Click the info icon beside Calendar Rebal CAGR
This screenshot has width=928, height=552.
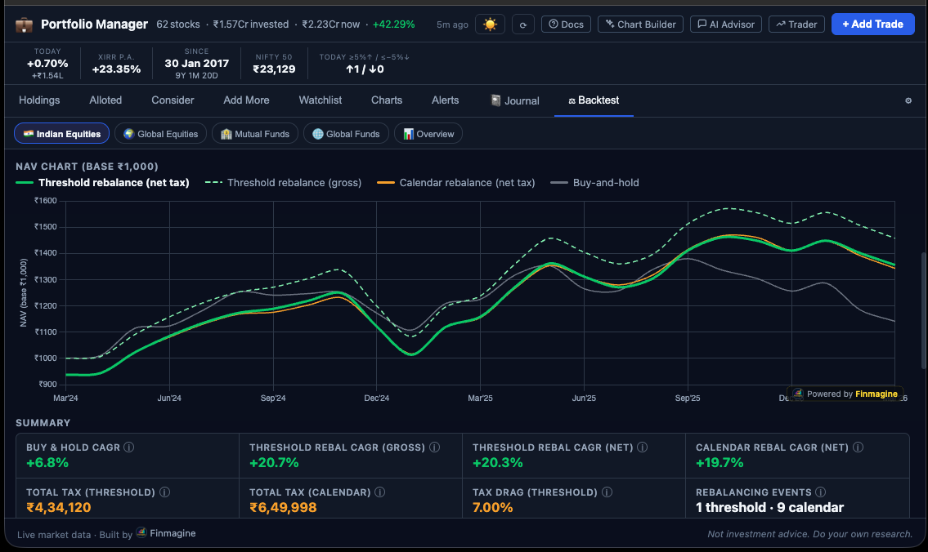click(858, 447)
